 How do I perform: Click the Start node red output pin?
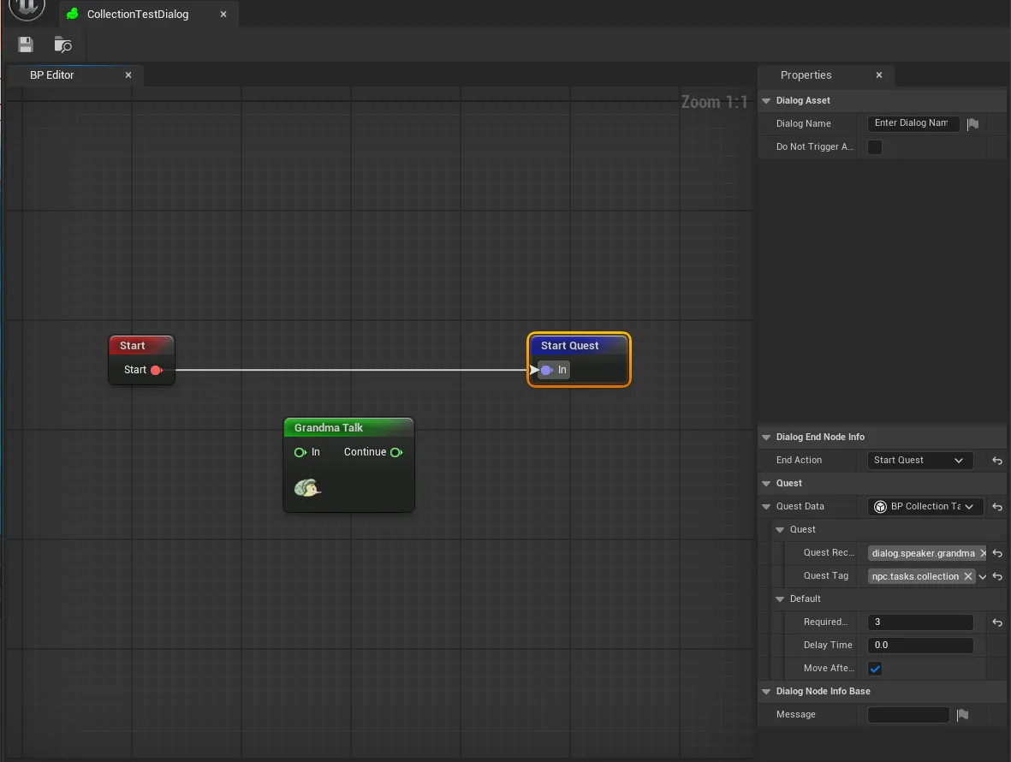pos(156,370)
